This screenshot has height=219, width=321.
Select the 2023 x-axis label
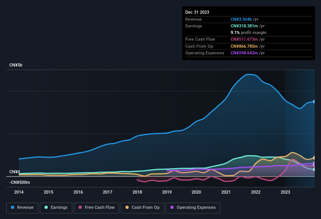click(x=285, y=192)
